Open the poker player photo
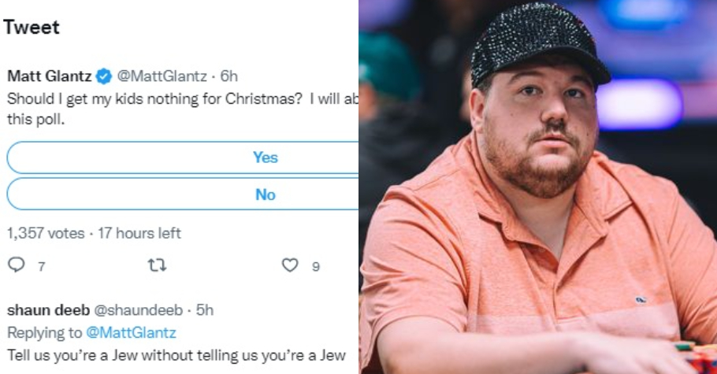This screenshot has height=374, width=717. pos(537,187)
